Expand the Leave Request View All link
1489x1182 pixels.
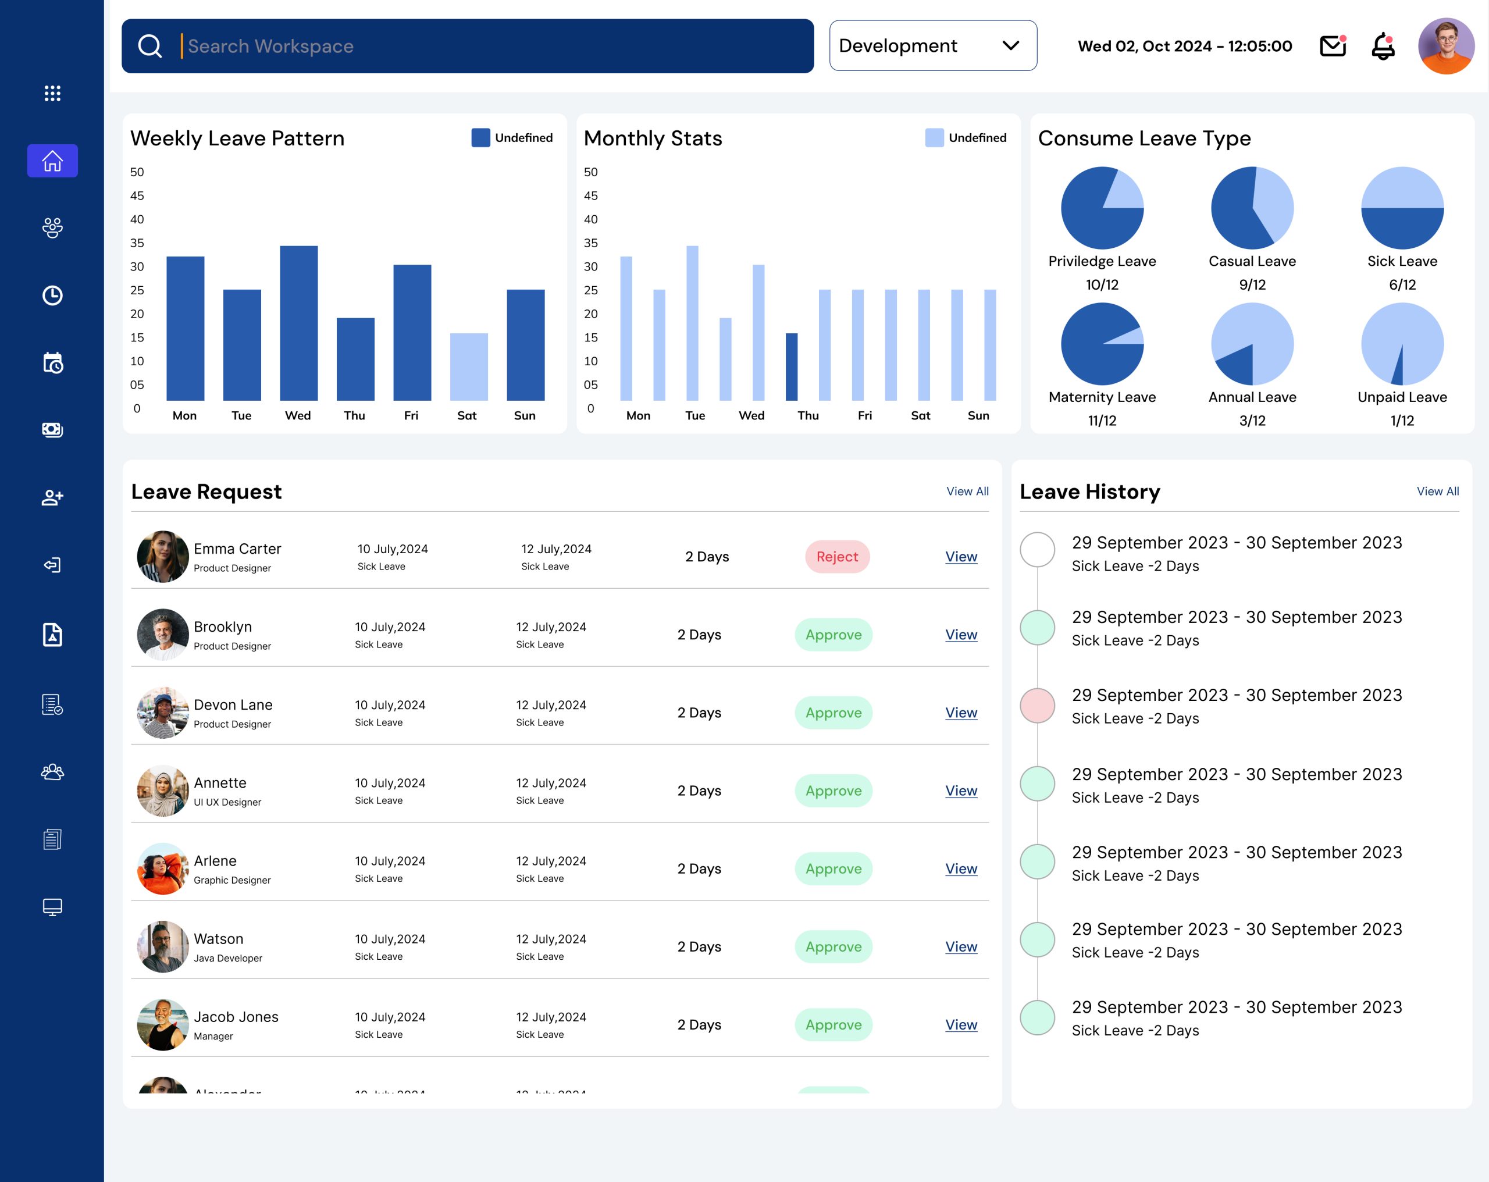pyautogui.click(x=968, y=491)
